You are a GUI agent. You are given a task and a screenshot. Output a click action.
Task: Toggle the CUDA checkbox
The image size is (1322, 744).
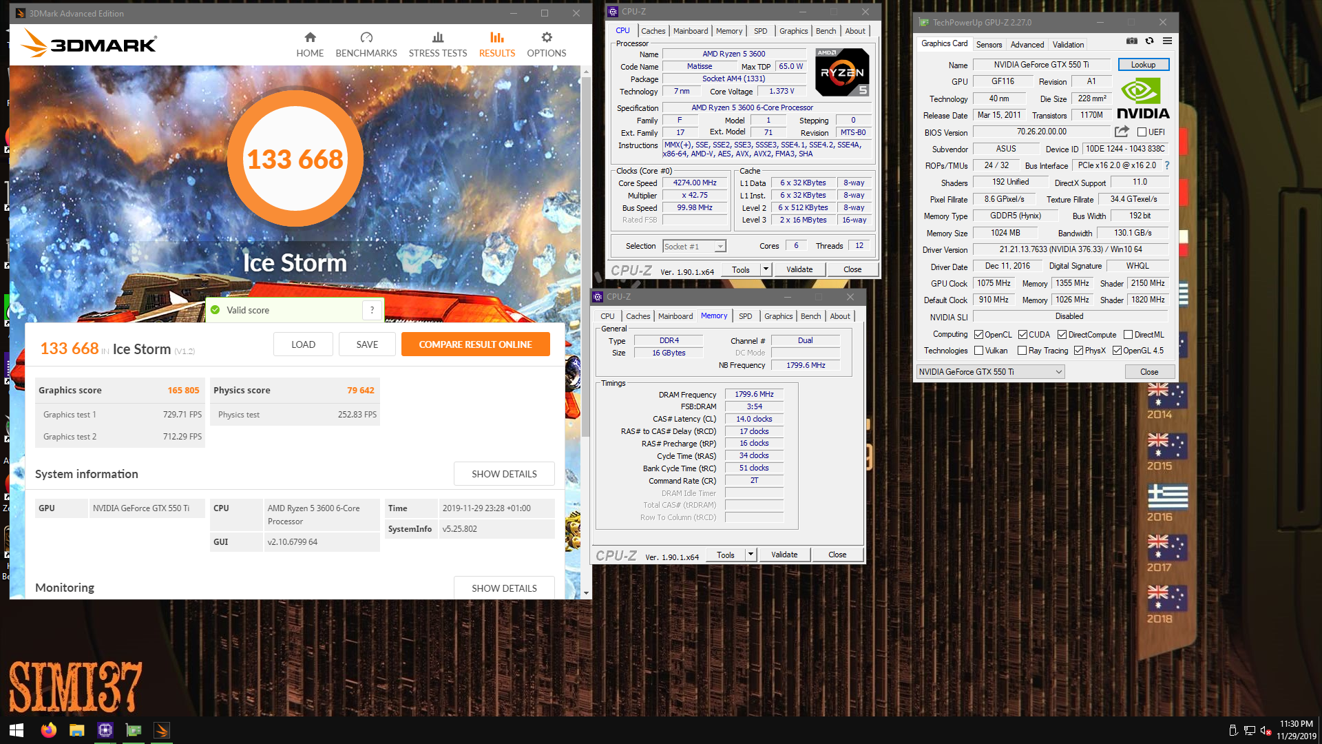tap(1022, 335)
